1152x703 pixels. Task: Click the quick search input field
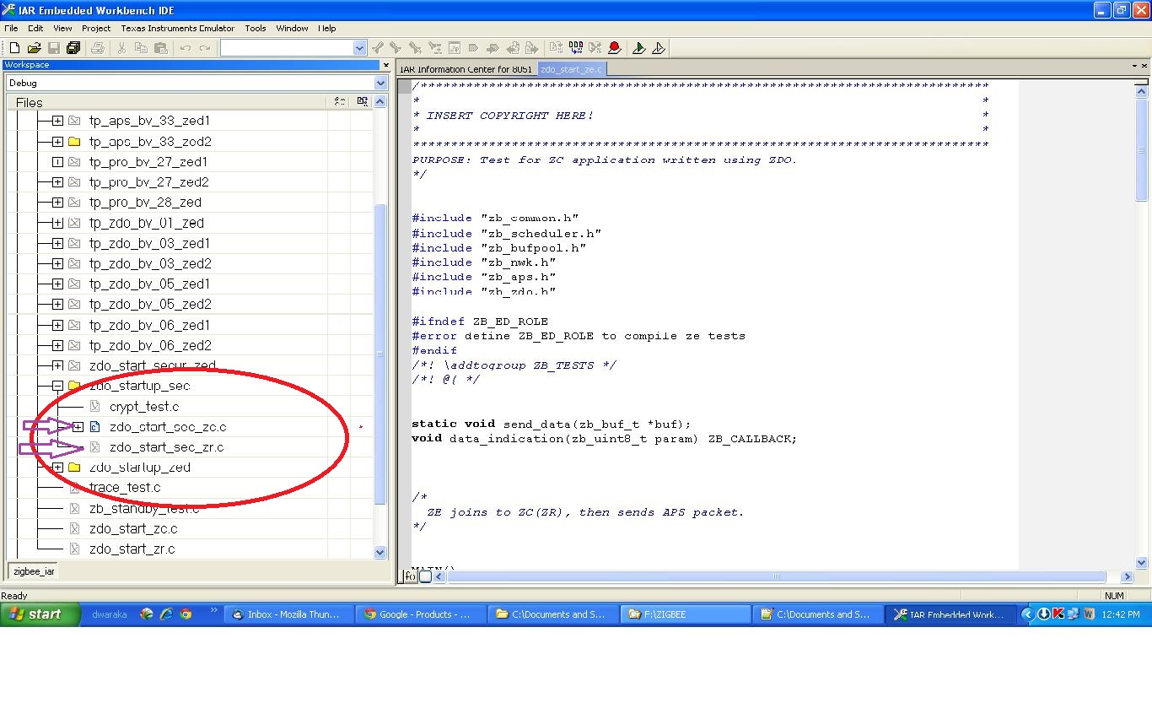point(286,48)
